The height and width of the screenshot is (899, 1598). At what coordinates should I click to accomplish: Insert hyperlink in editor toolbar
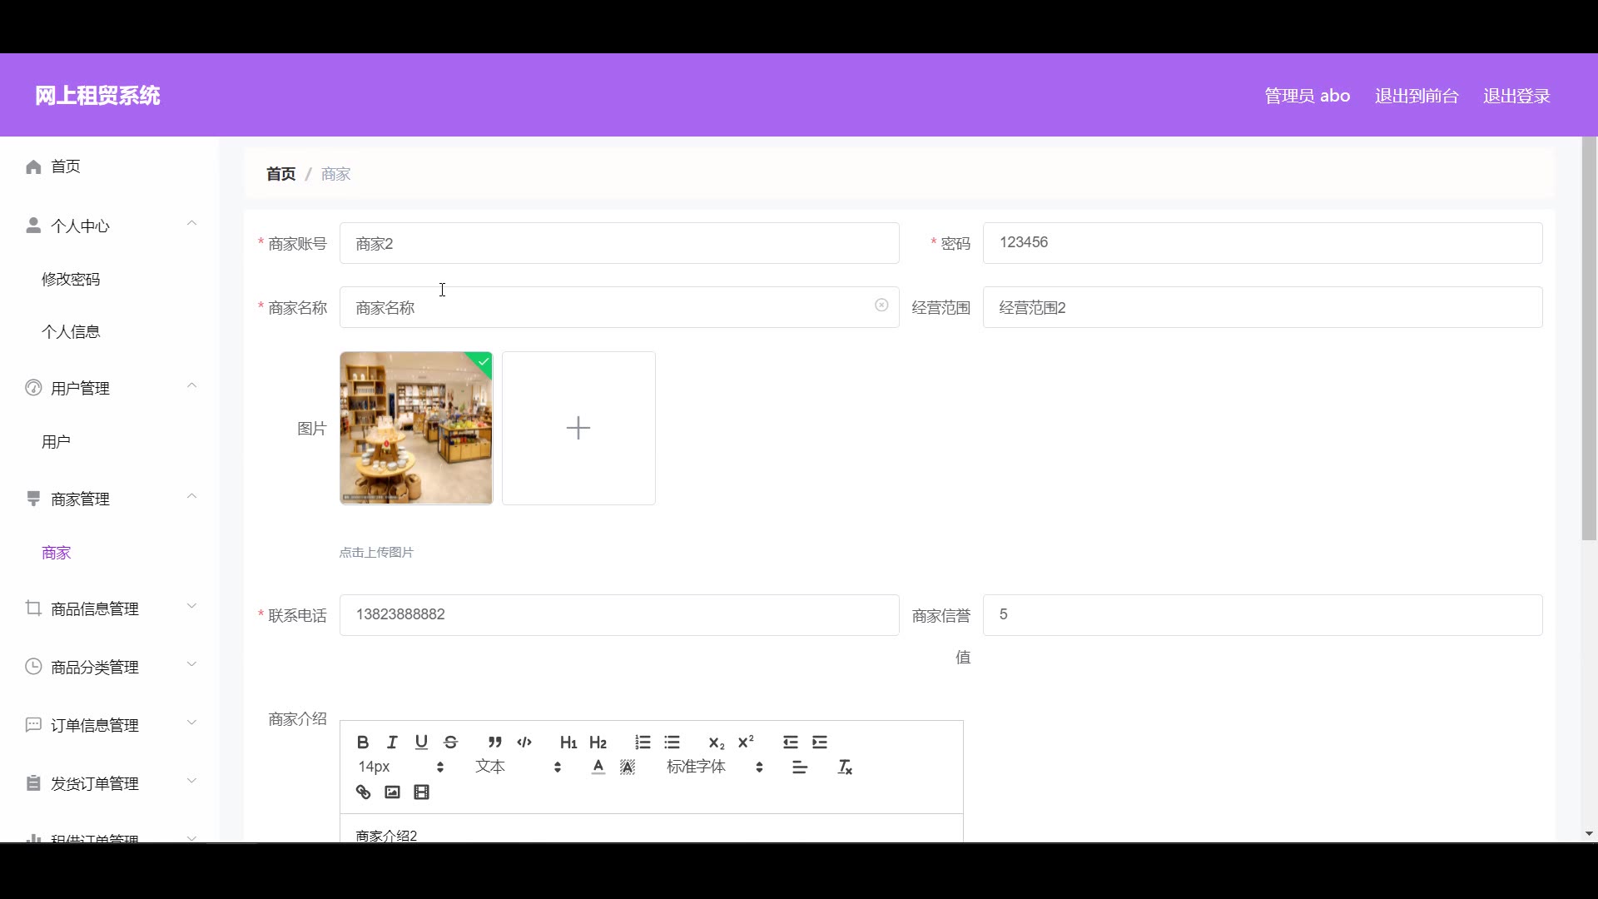[363, 792]
